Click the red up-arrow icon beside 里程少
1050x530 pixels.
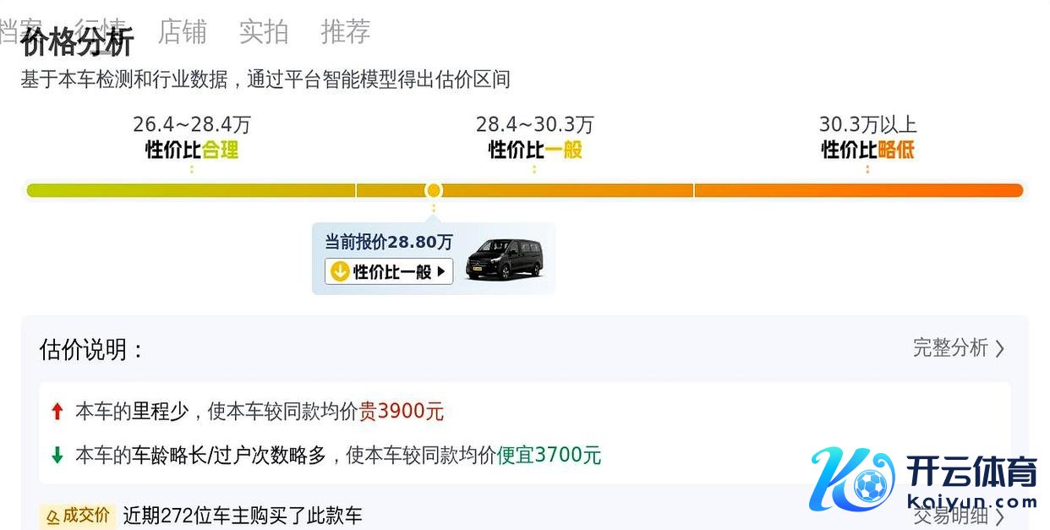pos(57,412)
